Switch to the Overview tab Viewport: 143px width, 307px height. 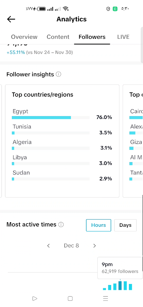coord(24,37)
